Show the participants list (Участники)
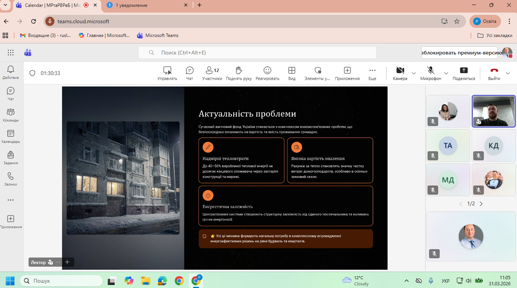Screen dimensions: 517x288 click(x=212, y=74)
